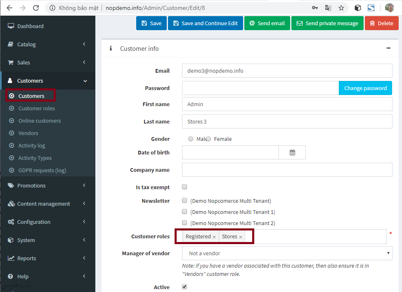This screenshot has width=402, height=292.
Task: Uncheck the Active checkbox
Action: 184,287
